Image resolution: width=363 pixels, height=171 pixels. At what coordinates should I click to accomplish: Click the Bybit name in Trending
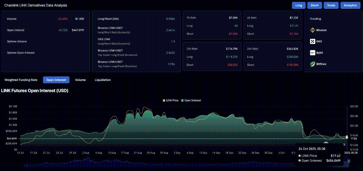(321, 53)
